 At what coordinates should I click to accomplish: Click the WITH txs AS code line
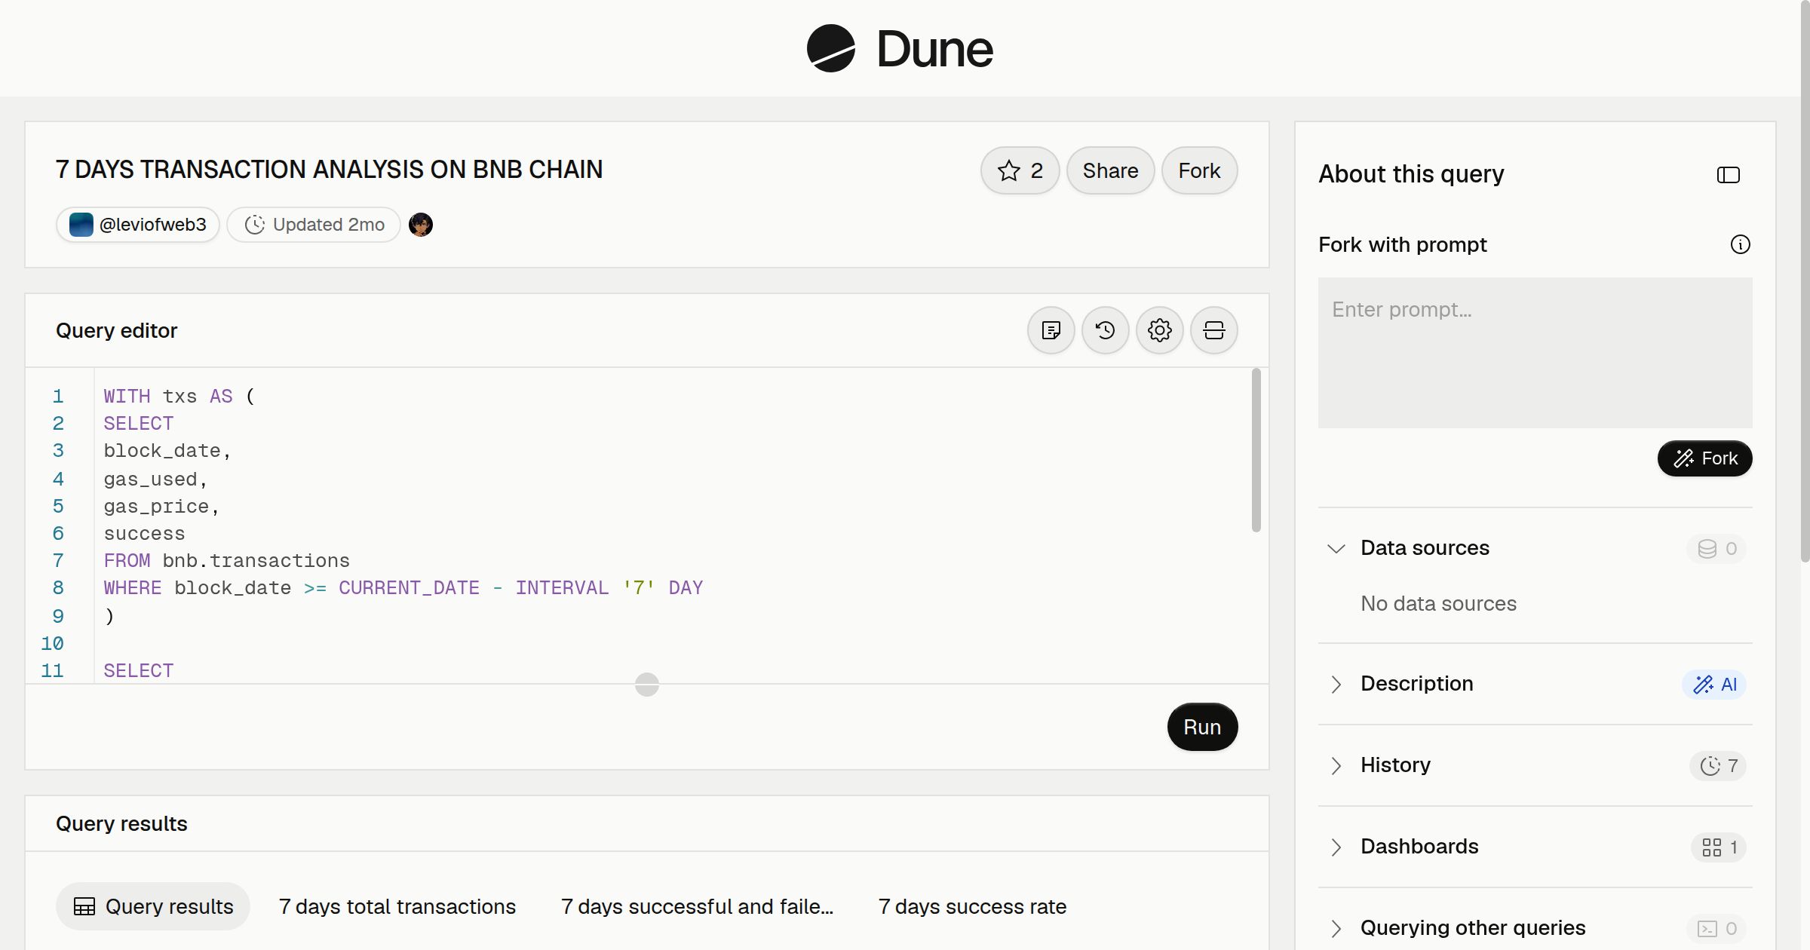179,397
